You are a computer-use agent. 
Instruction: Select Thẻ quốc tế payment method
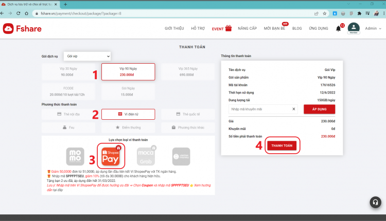click(x=188, y=114)
